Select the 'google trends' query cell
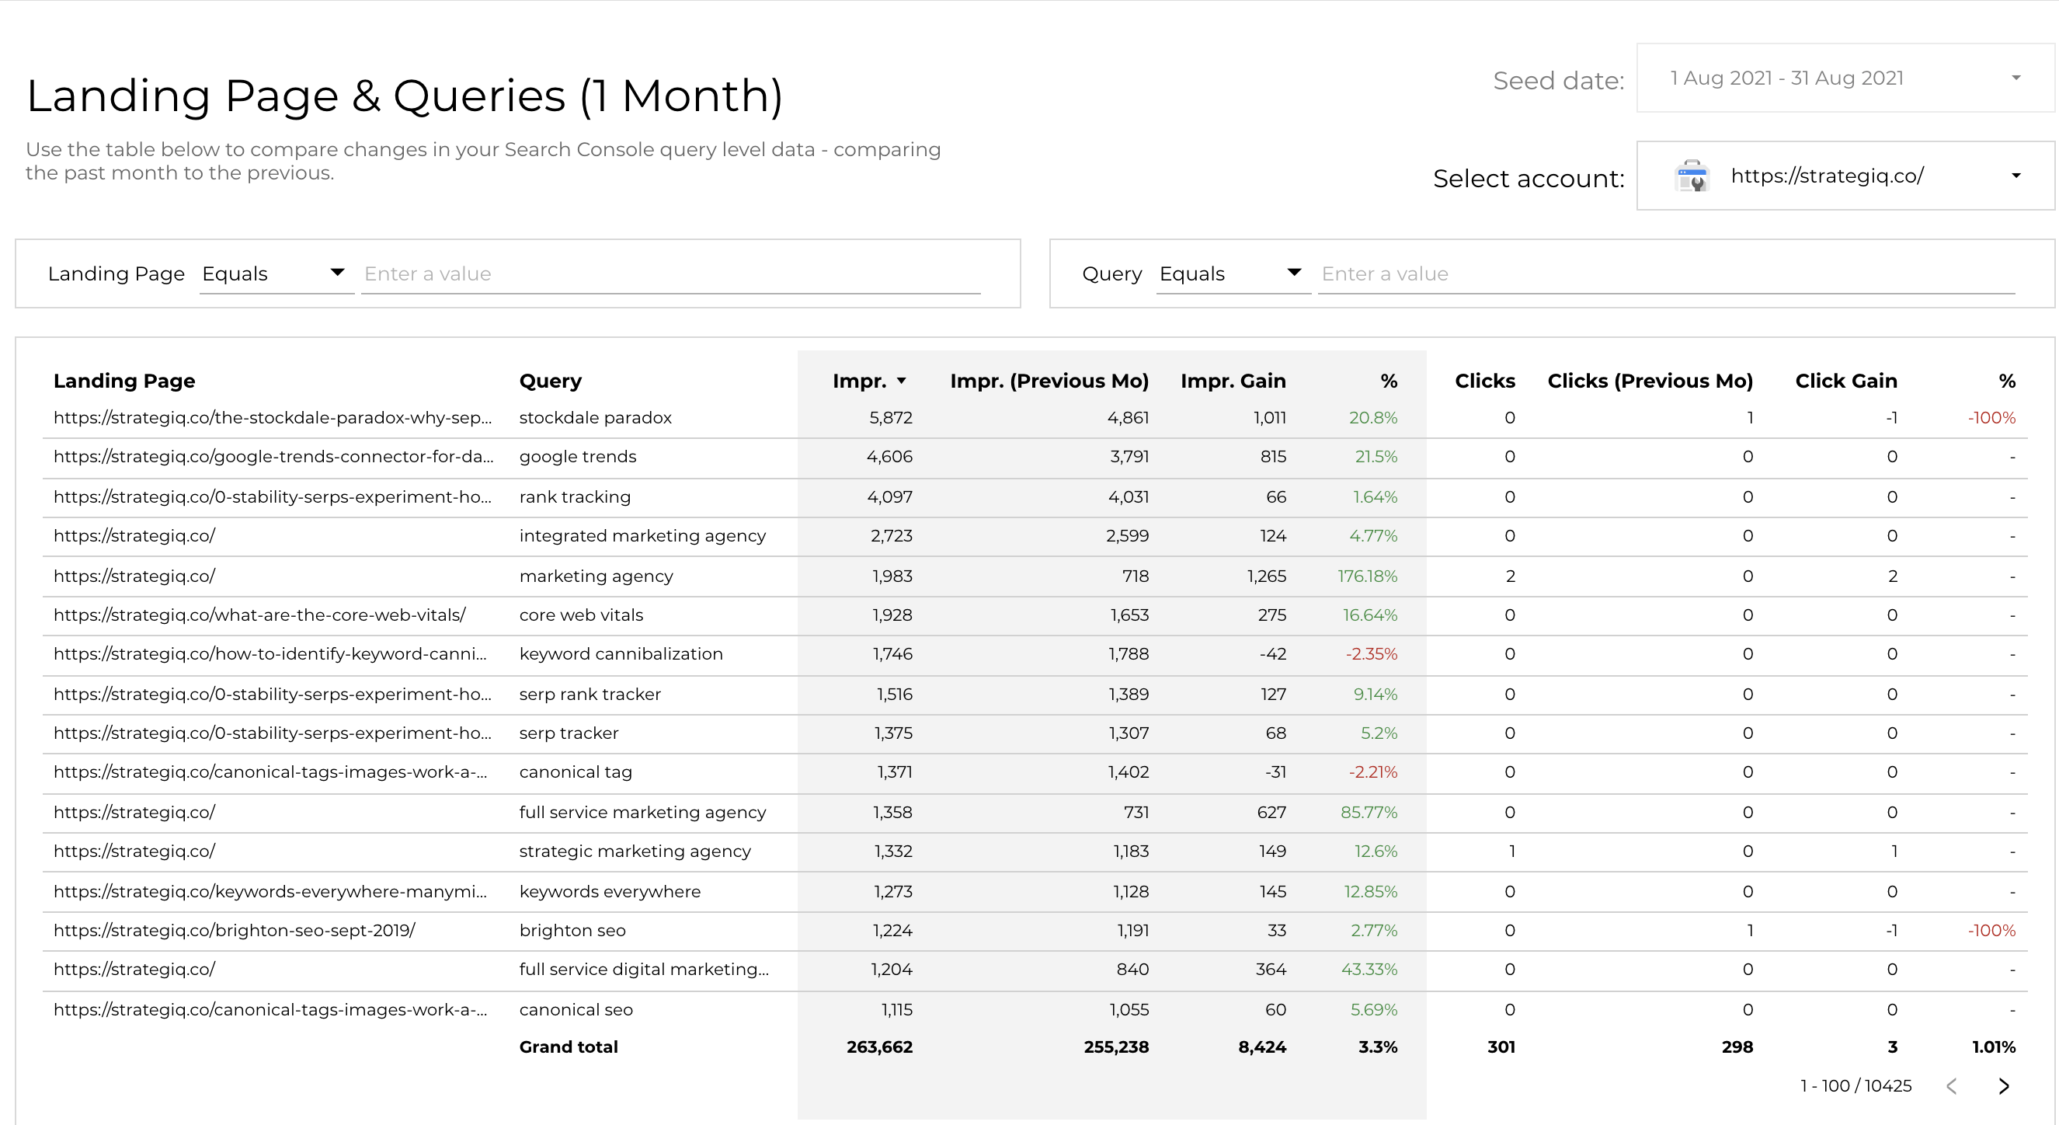 pyautogui.click(x=578, y=456)
